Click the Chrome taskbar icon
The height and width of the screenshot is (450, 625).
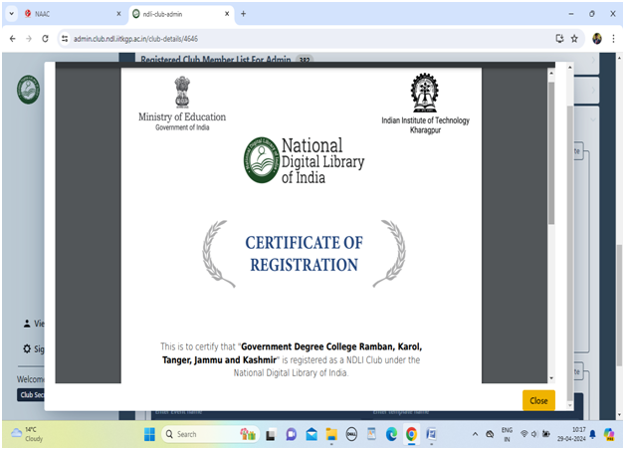[411, 434]
